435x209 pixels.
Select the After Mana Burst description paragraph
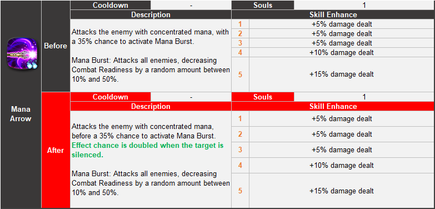point(151,183)
